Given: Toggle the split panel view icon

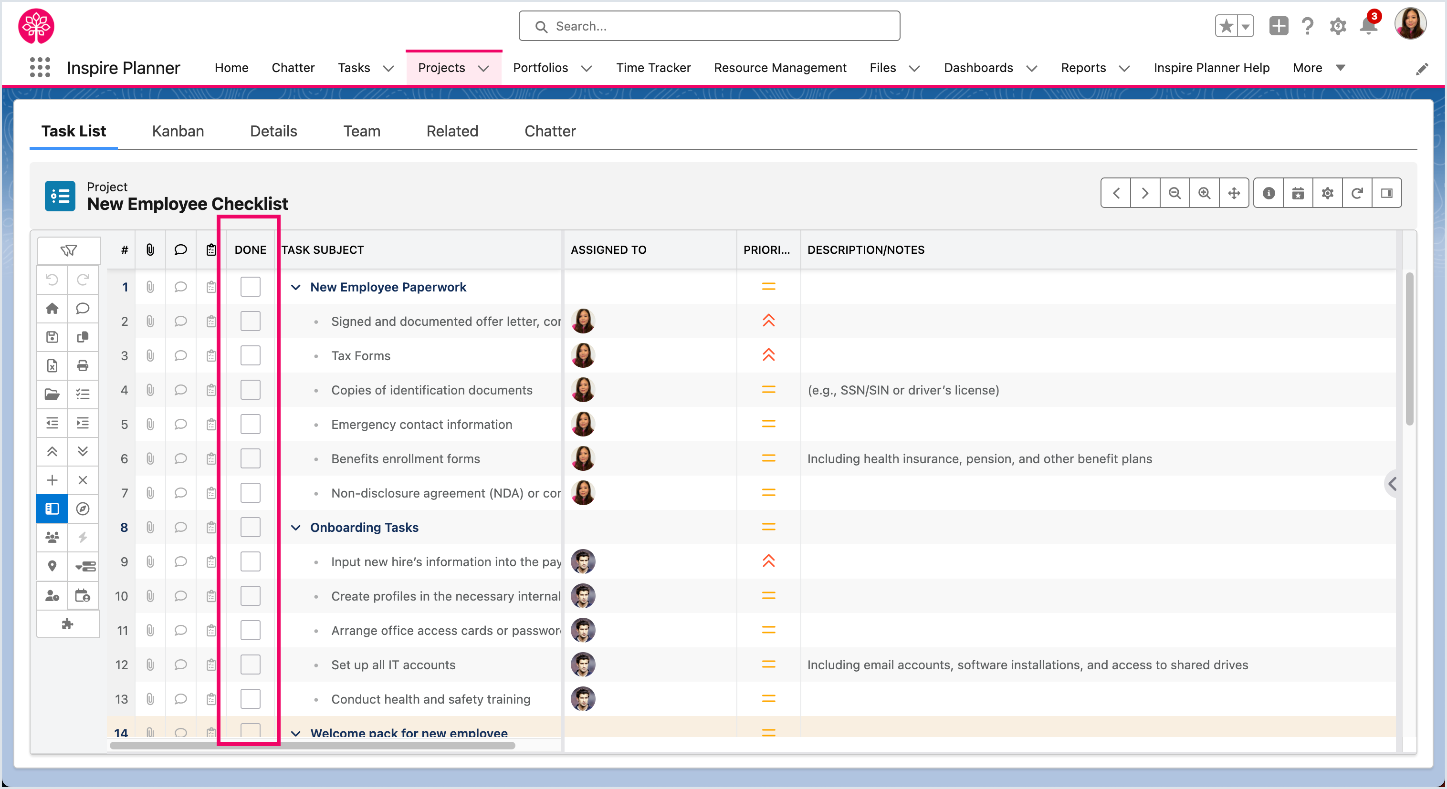Looking at the screenshot, I should pyautogui.click(x=1387, y=193).
